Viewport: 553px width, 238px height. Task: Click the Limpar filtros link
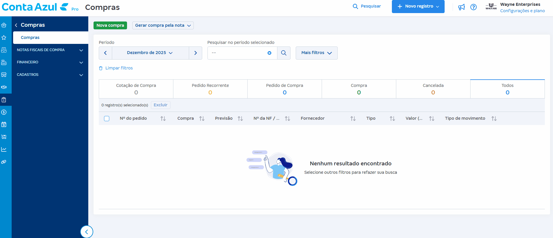pos(119,68)
